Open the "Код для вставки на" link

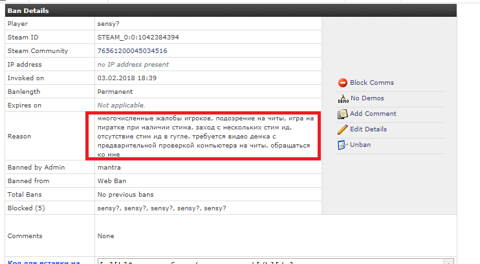click(x=43, y=261)
